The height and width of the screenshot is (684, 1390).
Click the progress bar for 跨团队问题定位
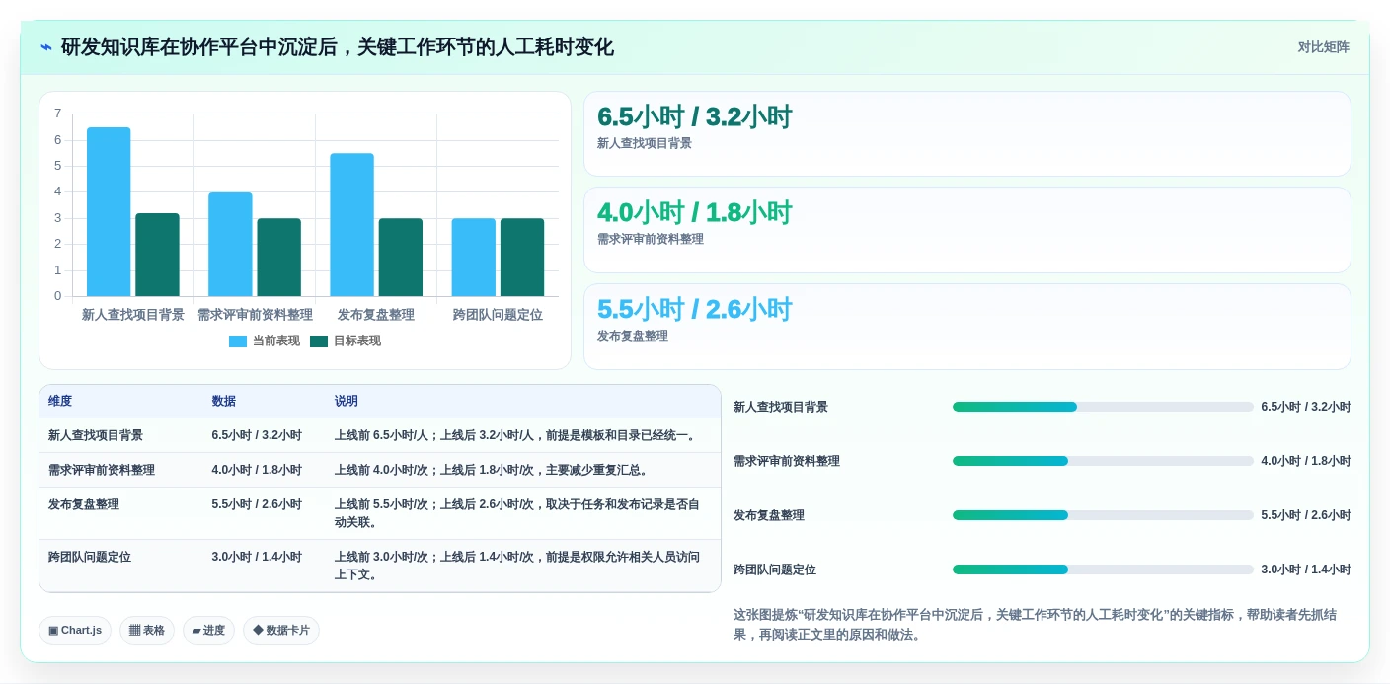tap(1103, 570)
